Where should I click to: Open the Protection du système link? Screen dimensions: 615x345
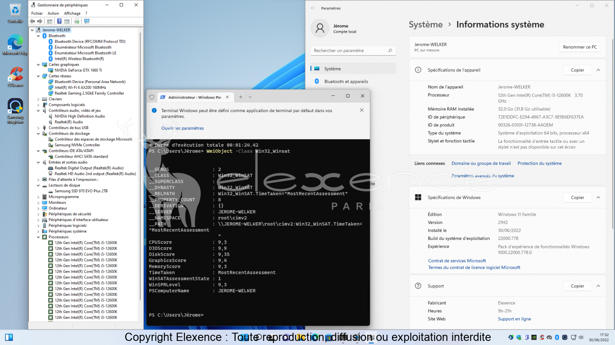(x=540, y=163)
